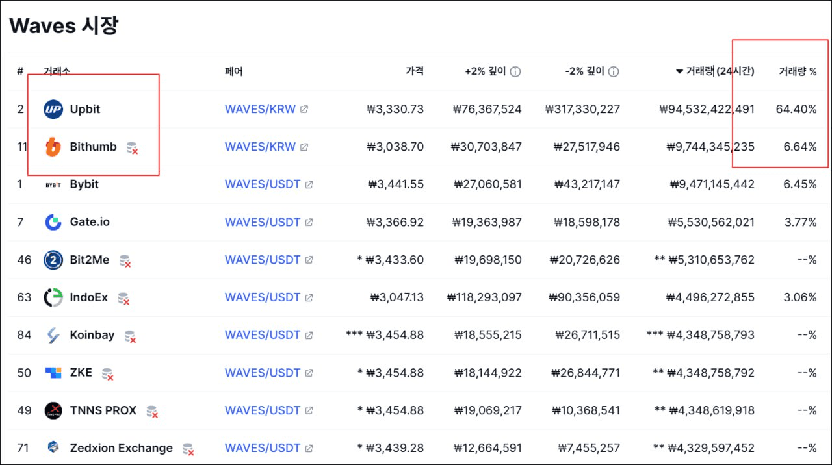This screenshot has width=832, height=465.
Task: Click IndoEx +2% depth ₩118,293,097
Action: tap(484, 297)
